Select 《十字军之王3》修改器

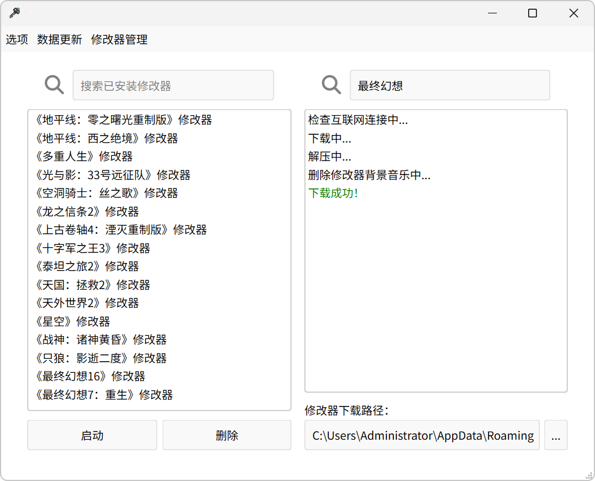[x=159, y=248]
